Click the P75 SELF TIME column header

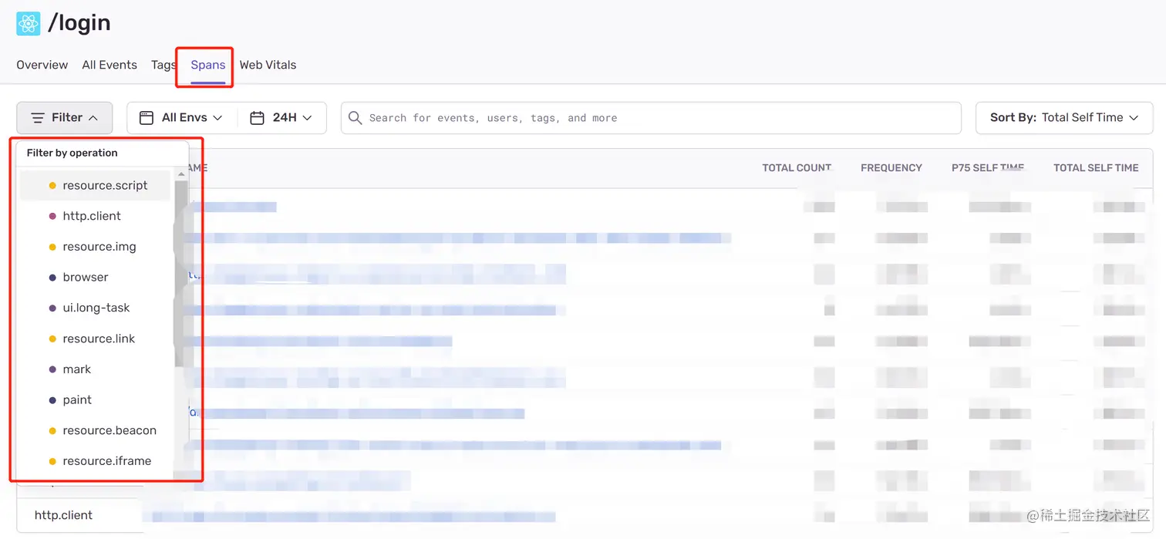click(988, 167)
